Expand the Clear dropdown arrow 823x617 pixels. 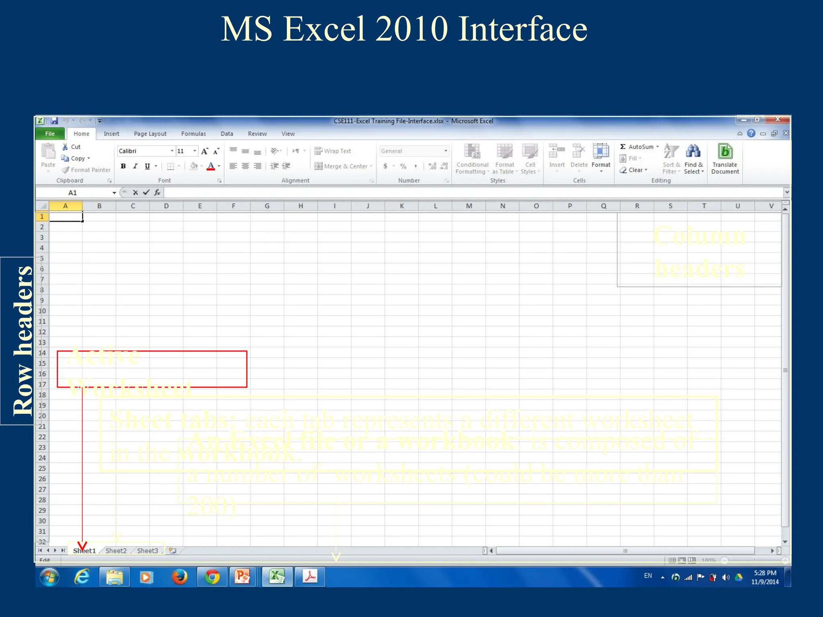tap(646, 170)
